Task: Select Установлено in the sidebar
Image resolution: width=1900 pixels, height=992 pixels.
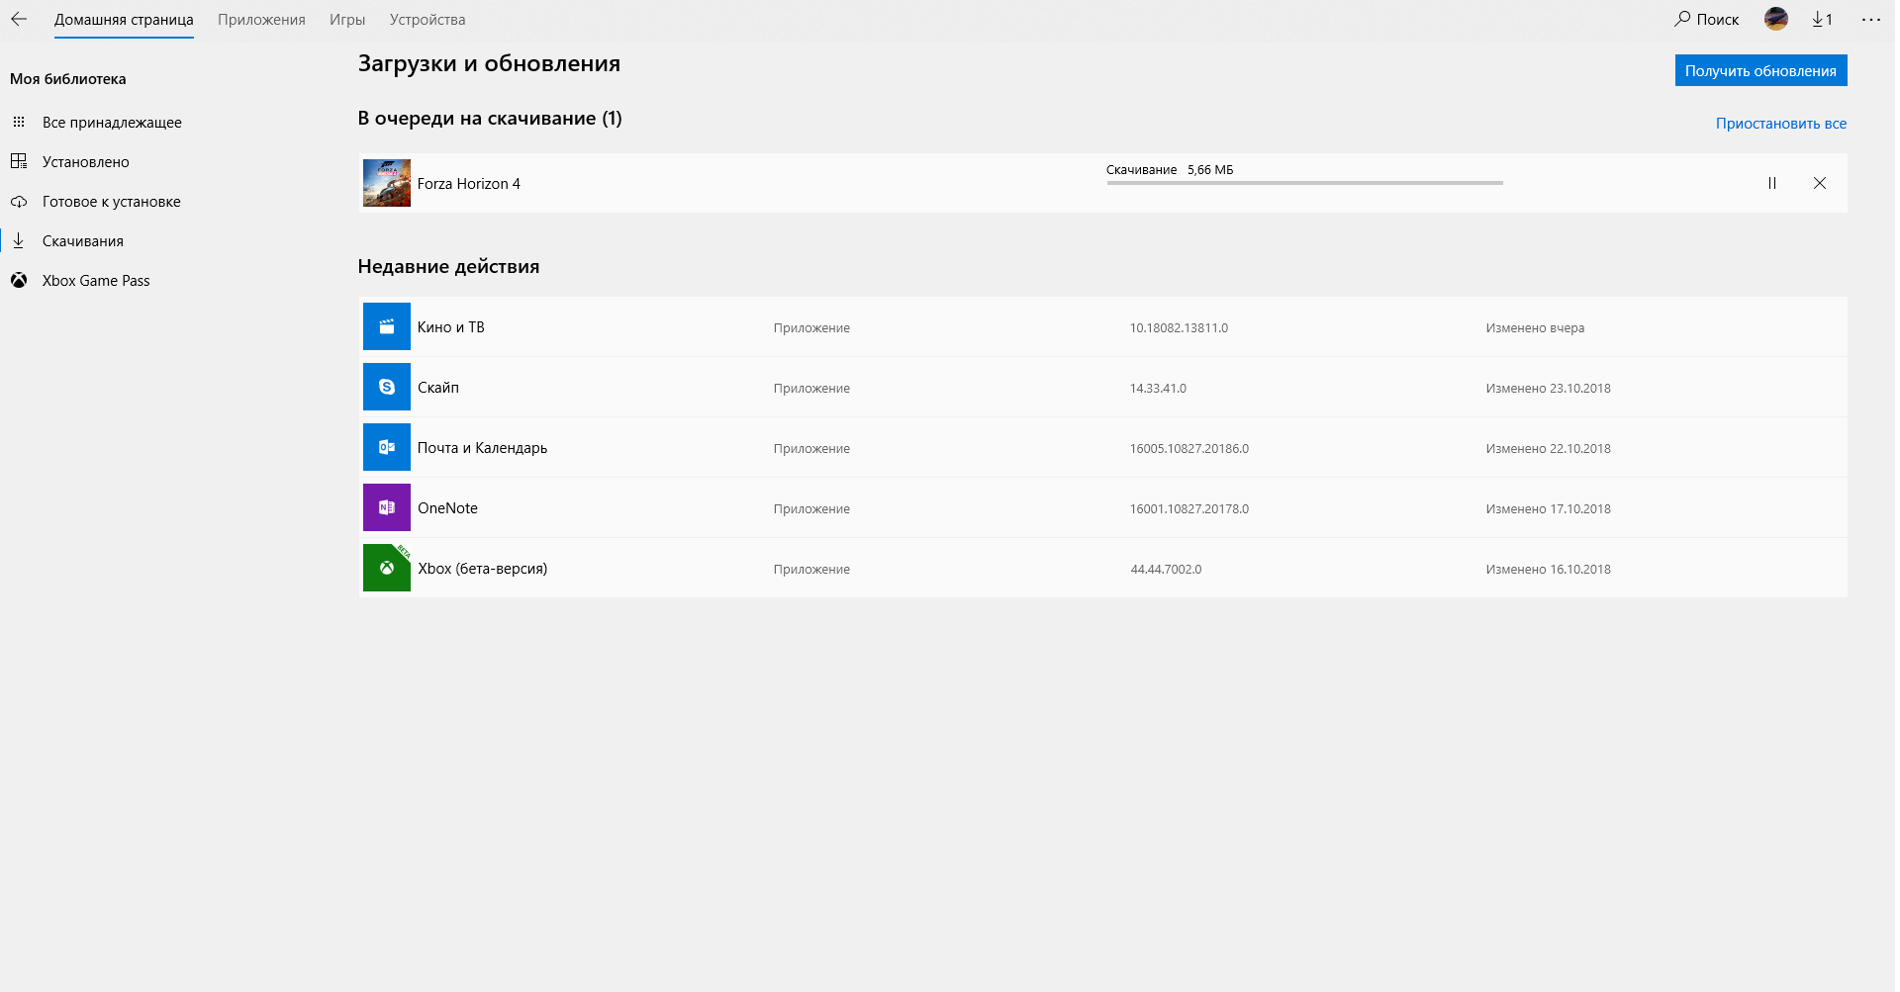Action: [x=86, y=162]
